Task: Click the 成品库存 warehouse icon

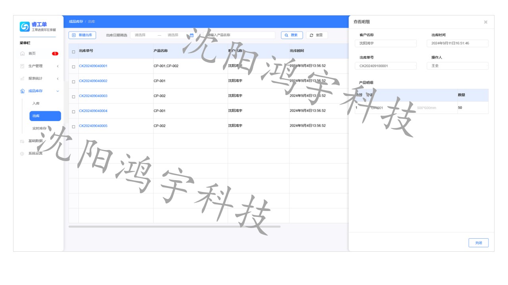Action: (x=22, y=91)
